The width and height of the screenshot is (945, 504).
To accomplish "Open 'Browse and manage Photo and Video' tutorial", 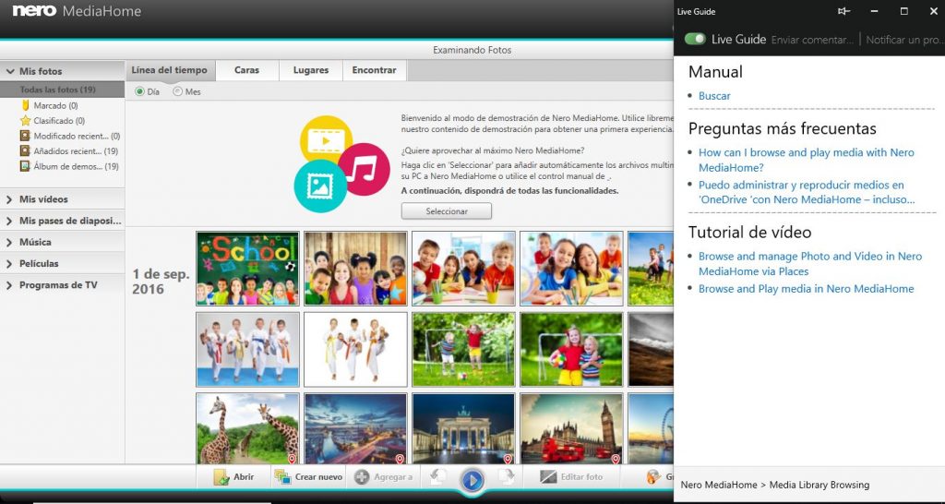I will pos(810,263).
